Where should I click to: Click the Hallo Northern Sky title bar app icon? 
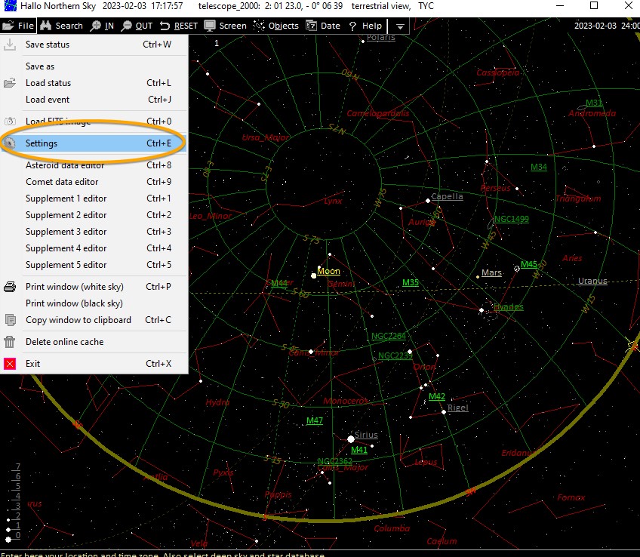(11, 6)
